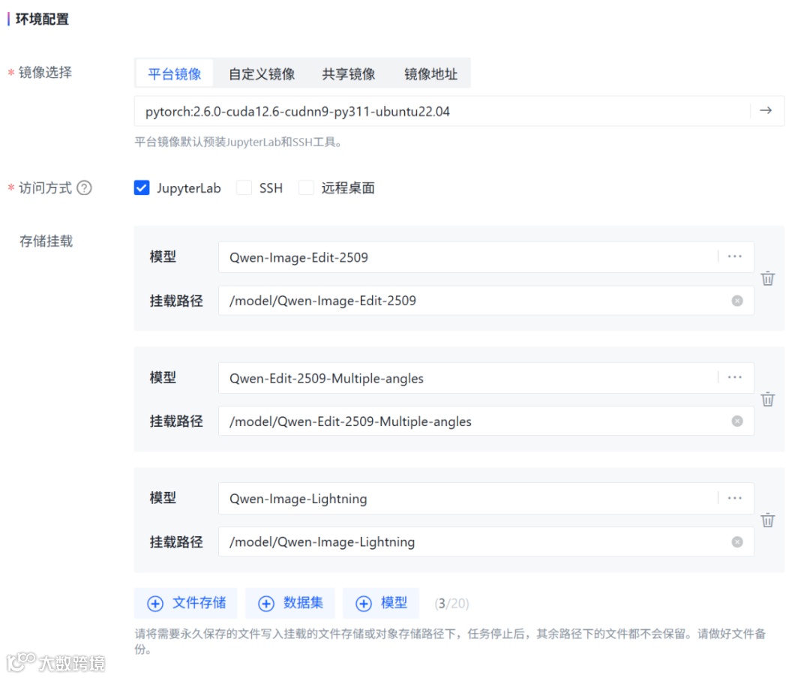Enable the SSH access checkbox
The image size is (810, 678).
(x=244, y=187)
